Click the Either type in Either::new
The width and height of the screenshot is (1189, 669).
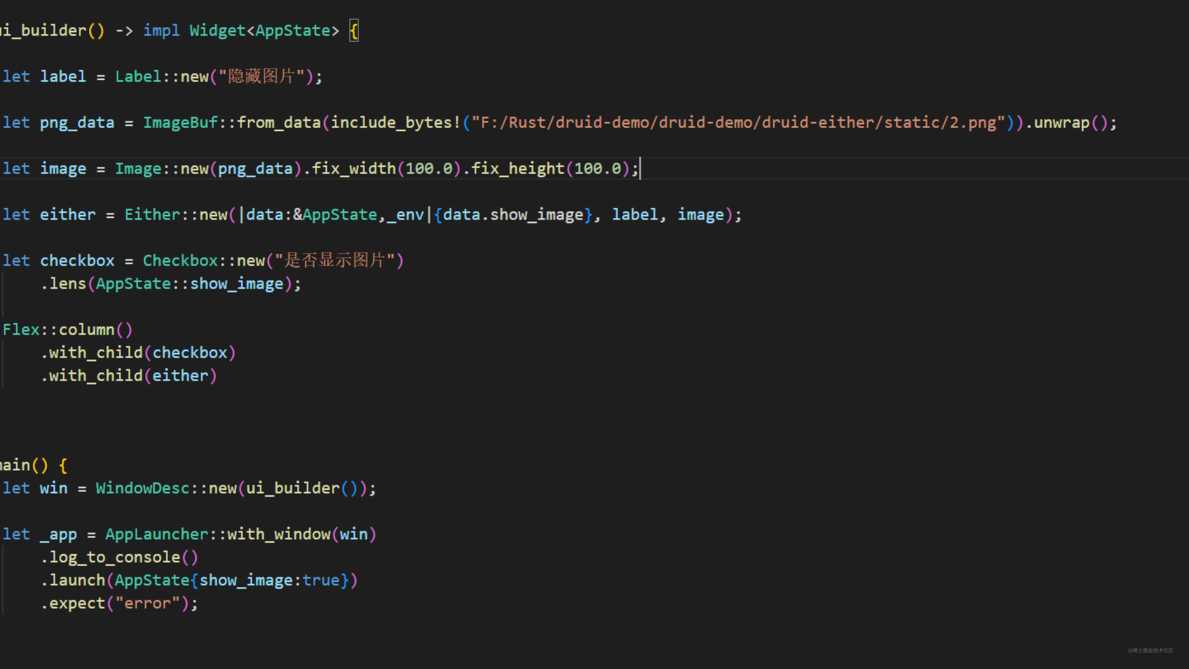(x=152, y=215)
